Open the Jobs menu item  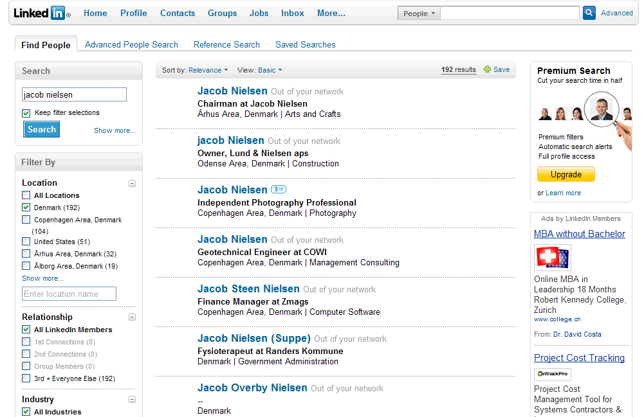pos(259,13)
